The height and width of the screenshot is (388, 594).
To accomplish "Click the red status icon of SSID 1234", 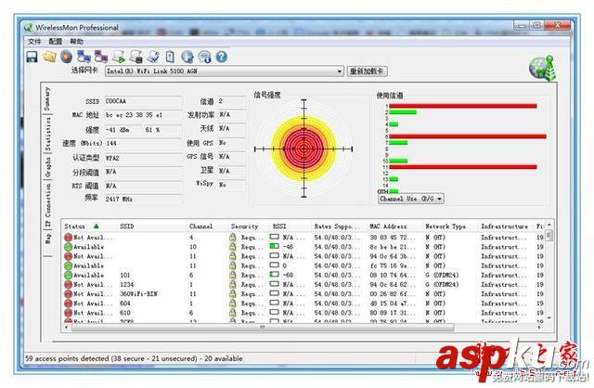I will pos(68,285).
